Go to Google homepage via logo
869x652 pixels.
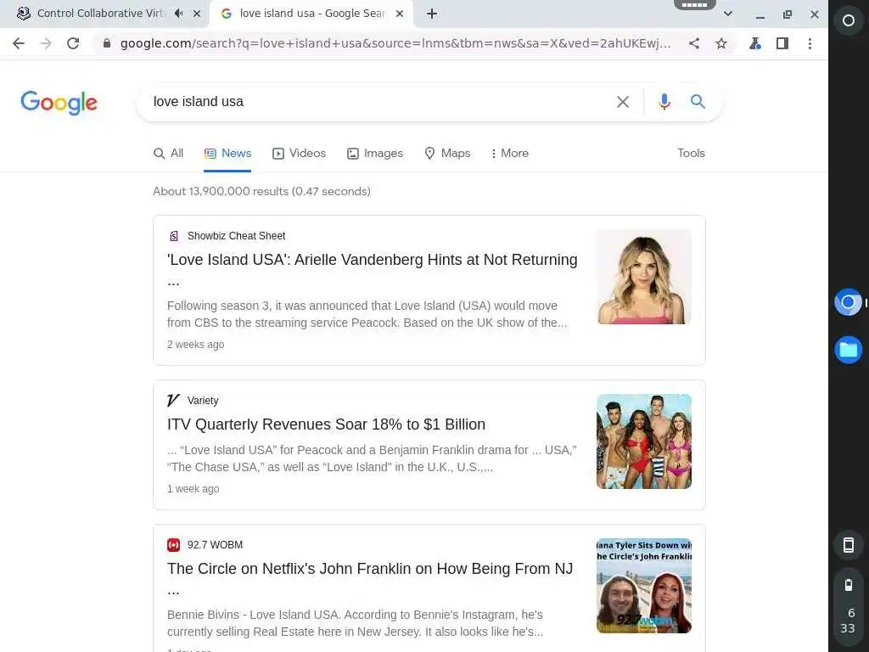(59, 103)
